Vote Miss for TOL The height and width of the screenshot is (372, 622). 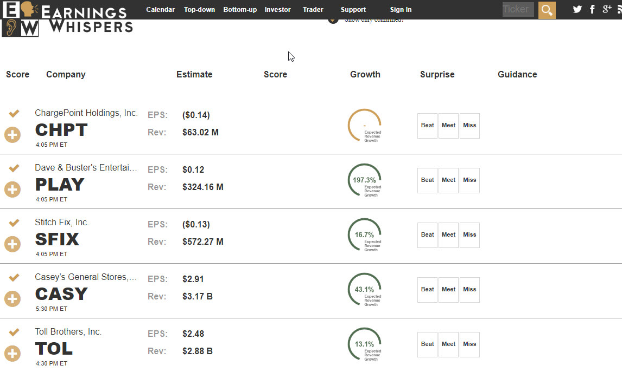(x=469, y=344)
